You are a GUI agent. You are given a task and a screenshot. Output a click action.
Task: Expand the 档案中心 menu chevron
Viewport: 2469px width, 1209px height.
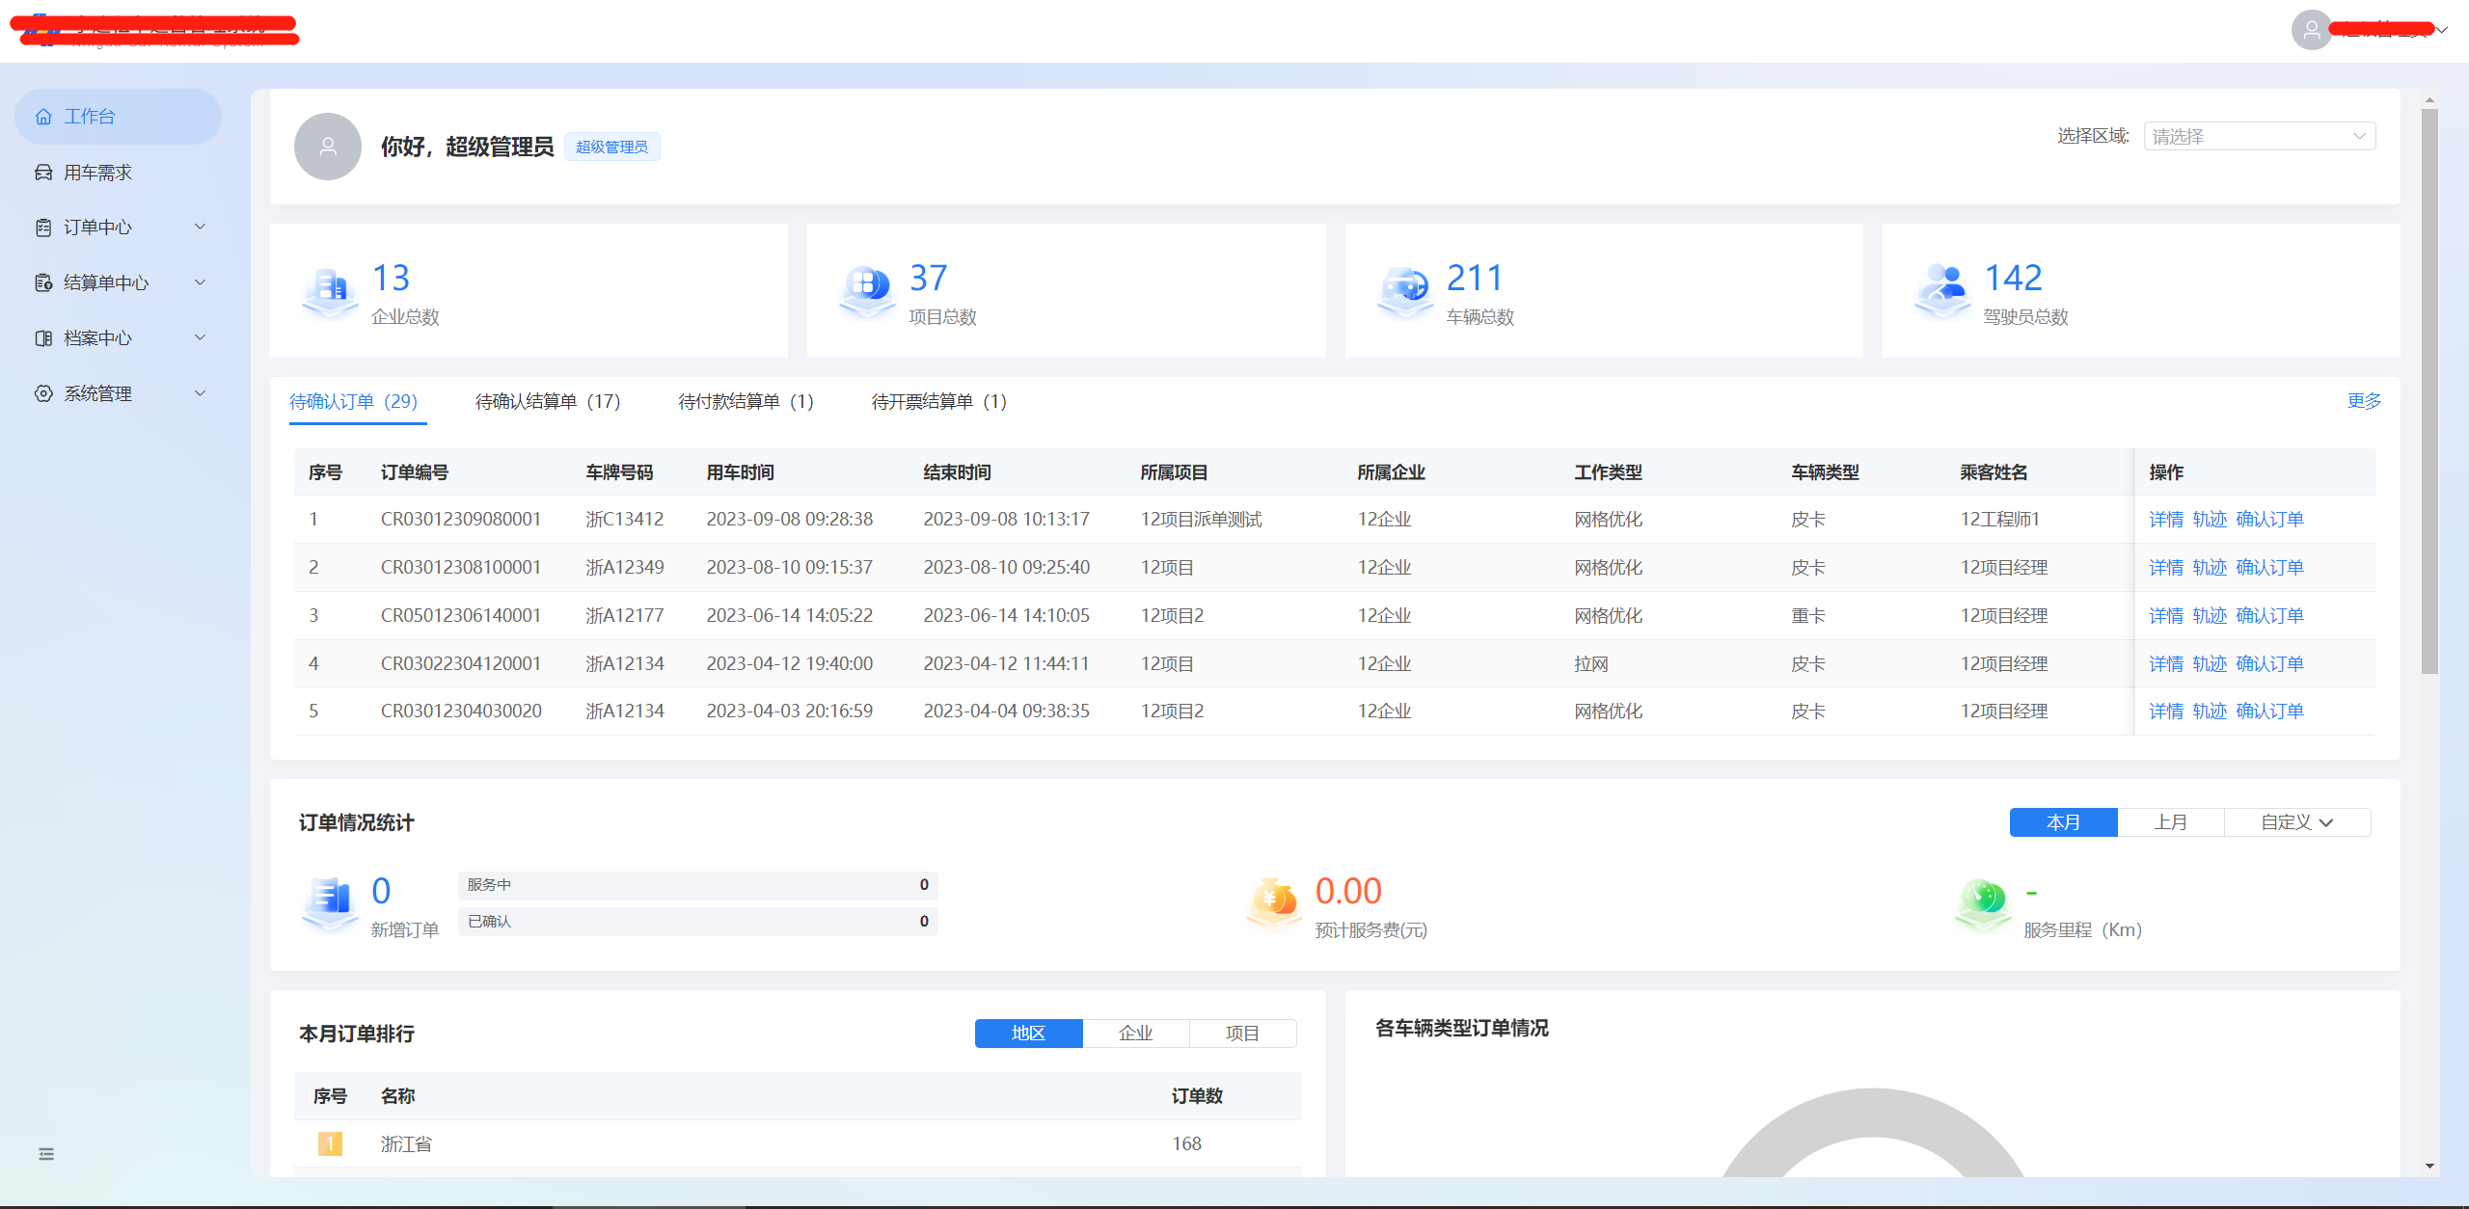[x=201, y=337]
